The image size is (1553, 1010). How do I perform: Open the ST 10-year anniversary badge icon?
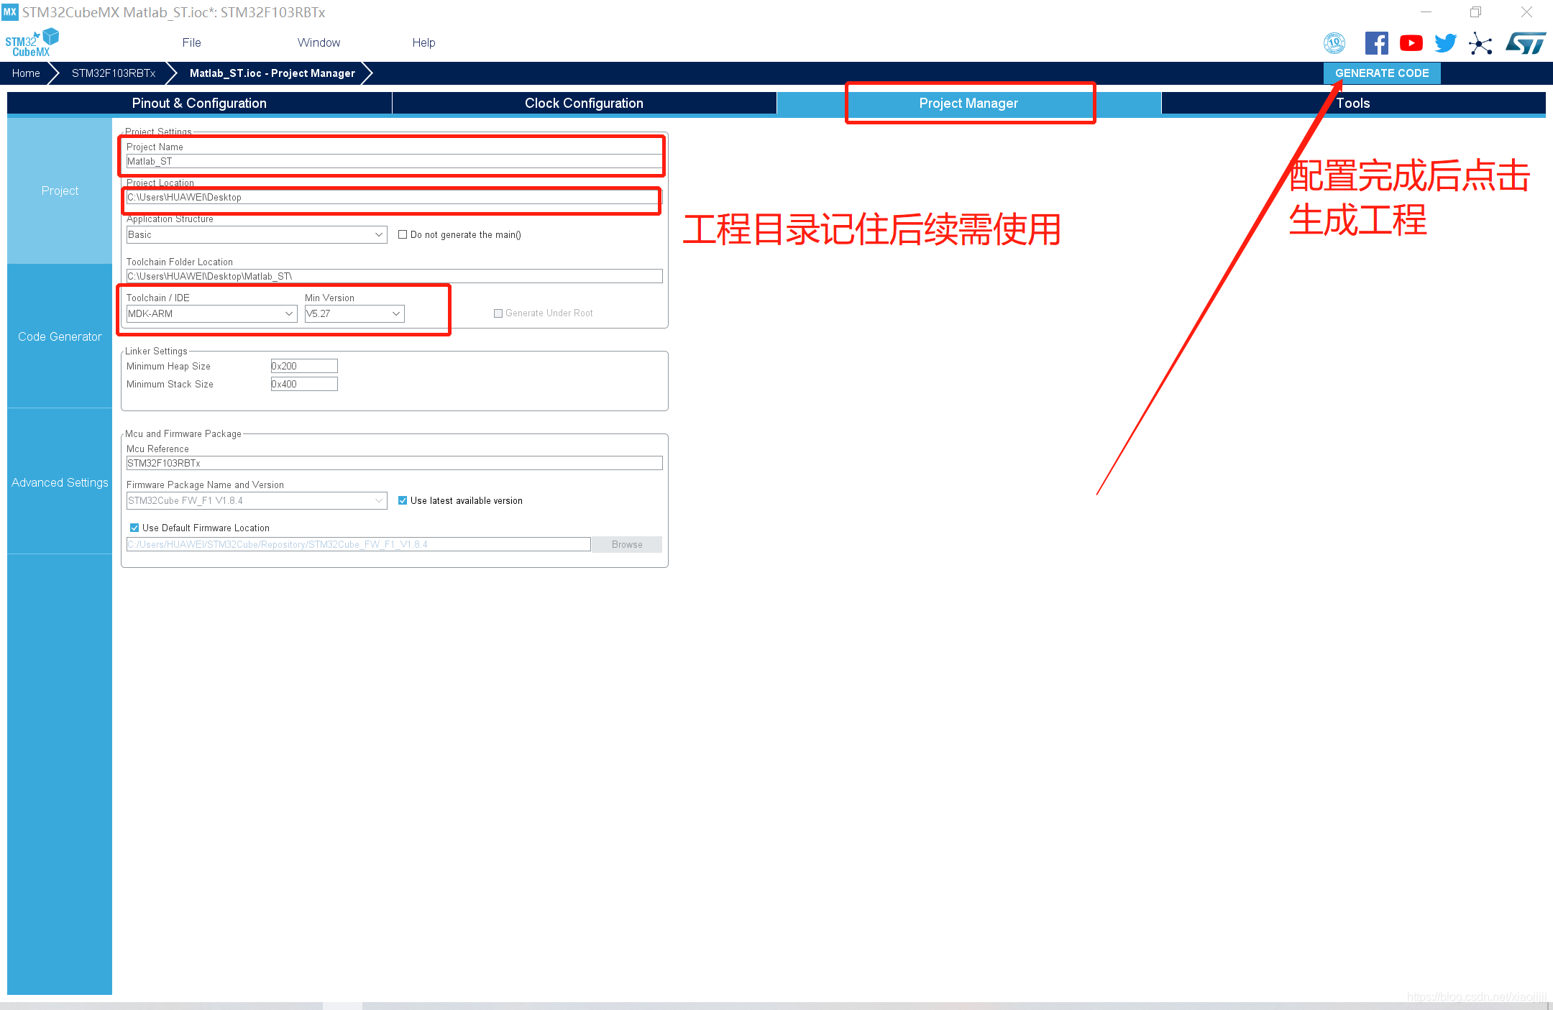[x=1334, y=43]
